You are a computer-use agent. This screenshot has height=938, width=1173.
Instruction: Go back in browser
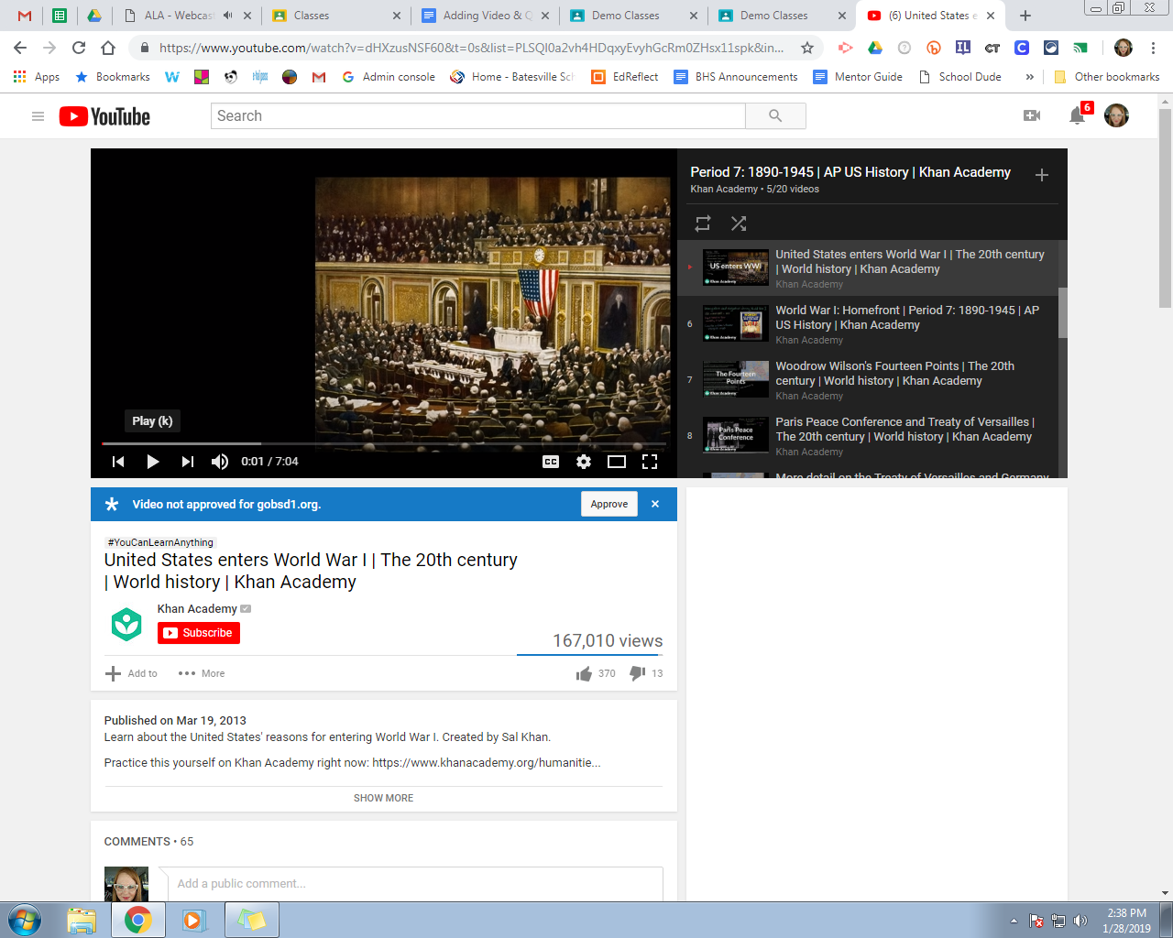[x=20, y=48]
